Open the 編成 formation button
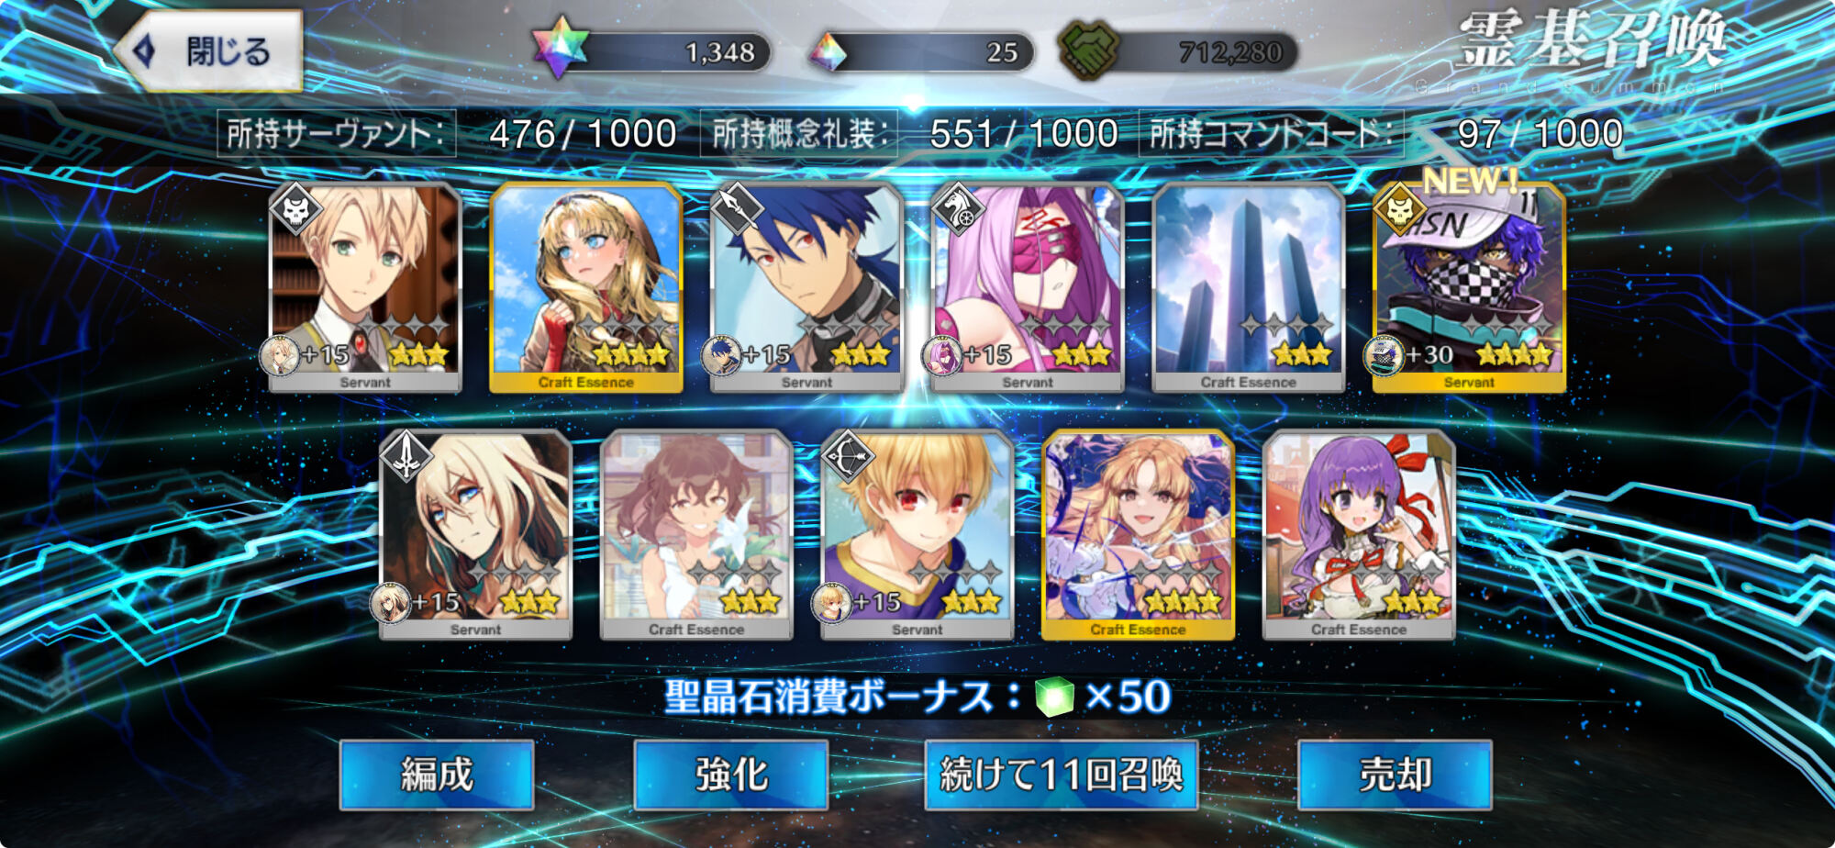 click(x=437, y=775)
